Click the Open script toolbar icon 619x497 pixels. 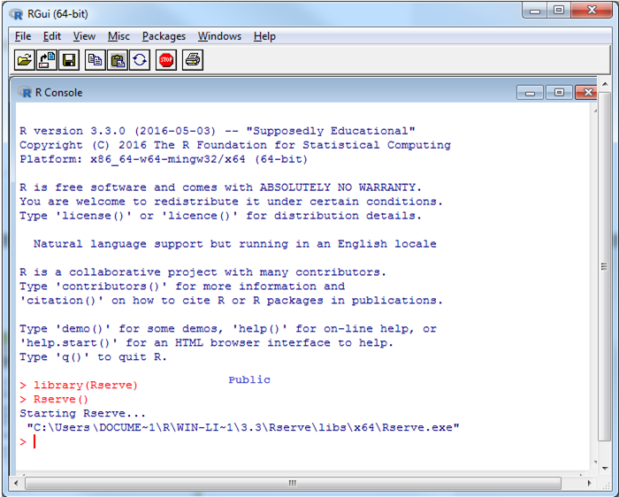point(25,60)
